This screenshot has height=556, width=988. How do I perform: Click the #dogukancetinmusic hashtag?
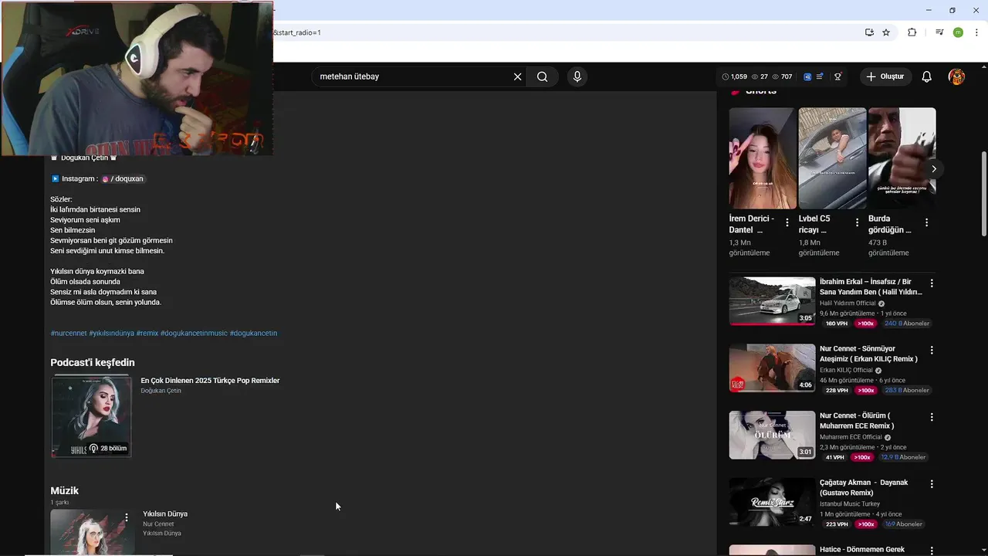[194, 333]
